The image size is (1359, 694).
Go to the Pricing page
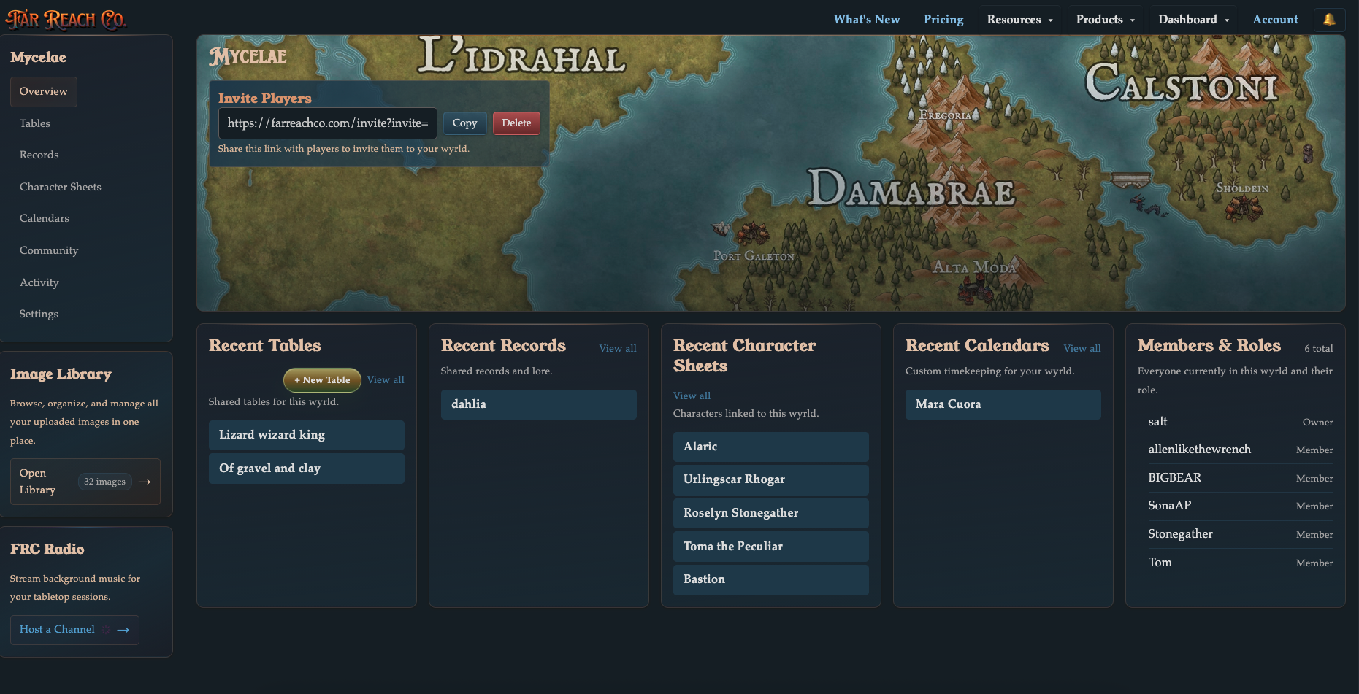(943, 20)
